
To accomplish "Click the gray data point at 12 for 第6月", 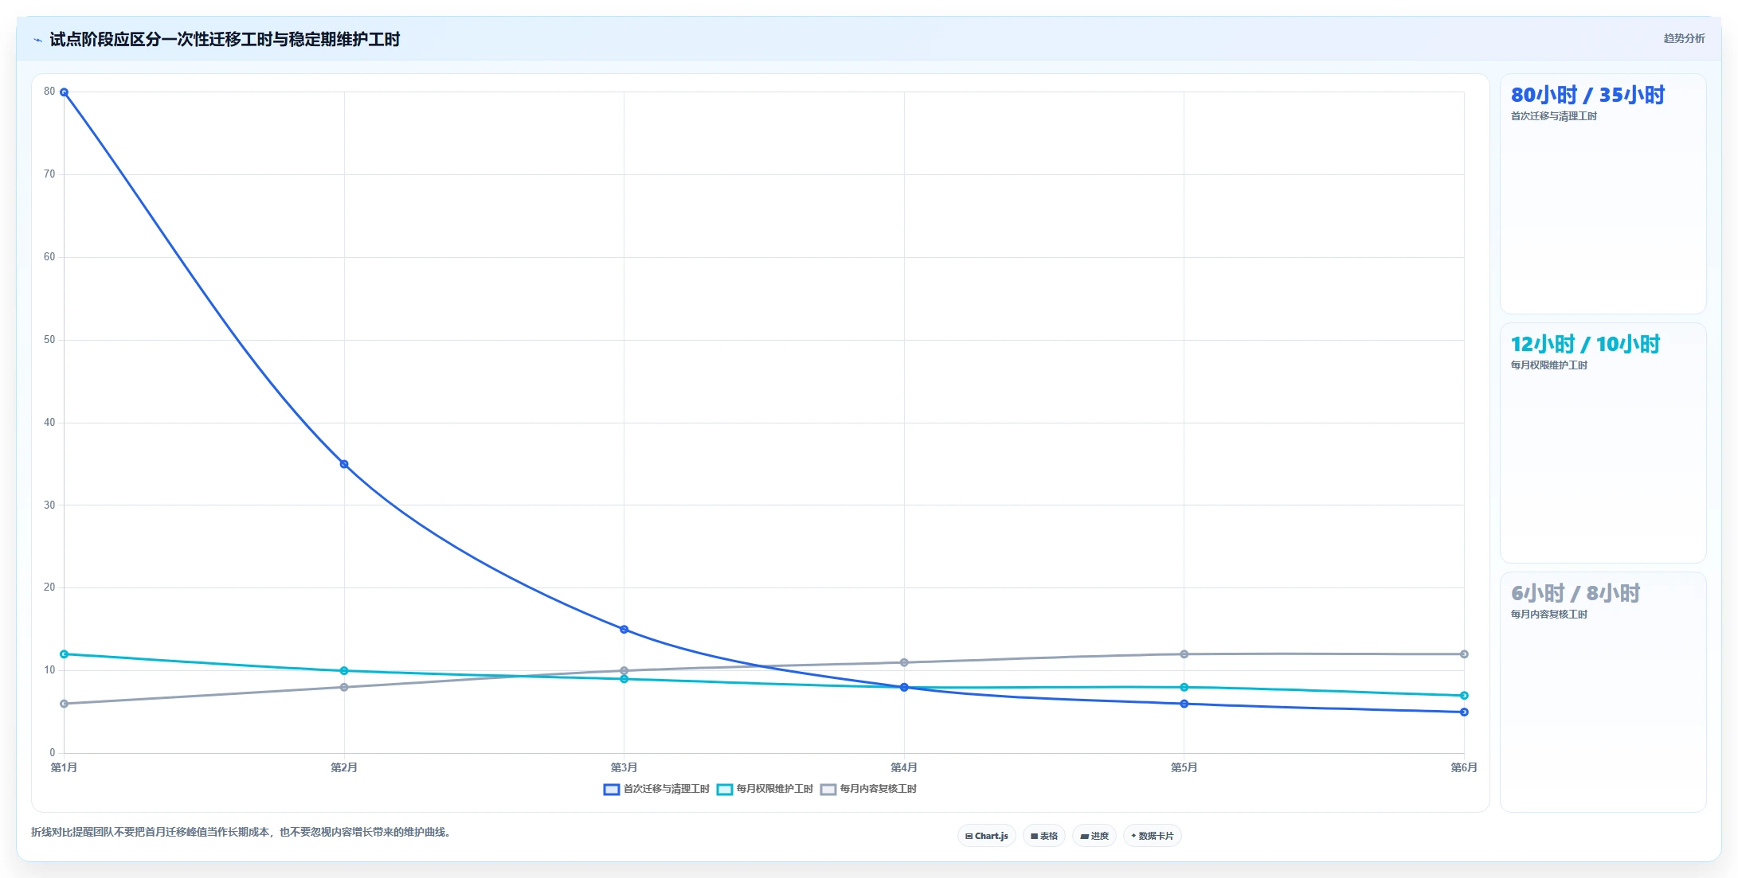I will click(1464, 654).
